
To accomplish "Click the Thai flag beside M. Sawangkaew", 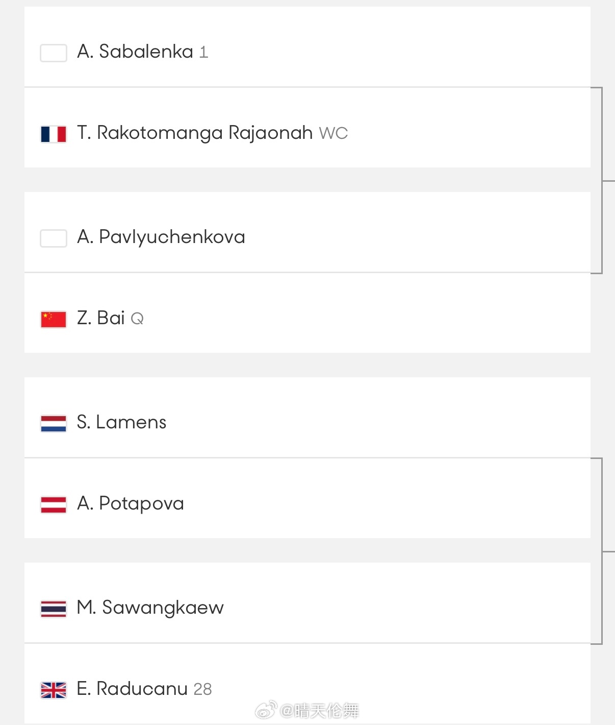I will (54, 609).
